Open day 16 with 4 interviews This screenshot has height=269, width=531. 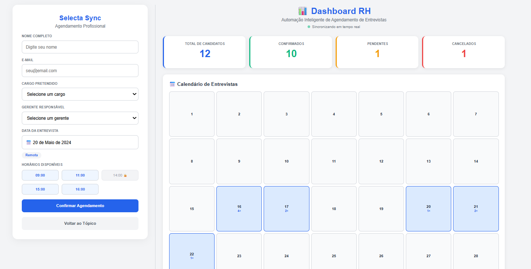239,209
